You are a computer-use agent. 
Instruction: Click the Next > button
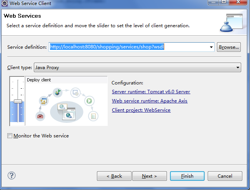[150, 176]
